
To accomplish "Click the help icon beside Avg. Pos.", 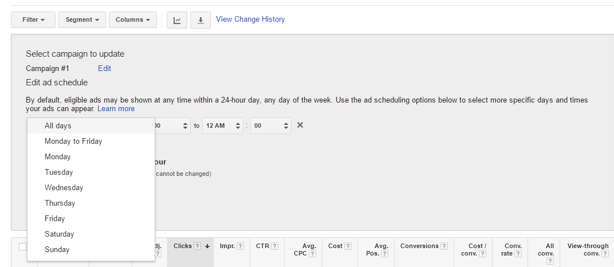I will coord(384,254).
